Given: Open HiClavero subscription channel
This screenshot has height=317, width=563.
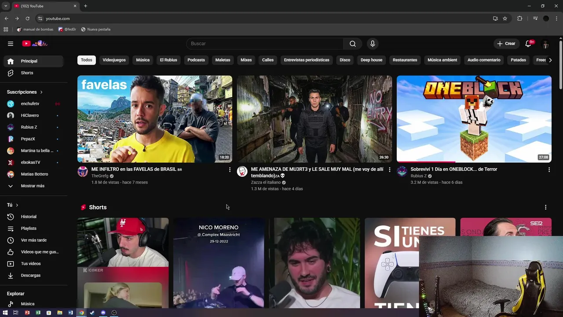Looking at the screenshot, I should coord(33,115).
